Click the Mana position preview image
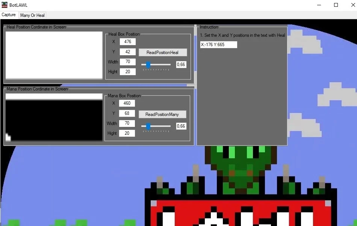 (x=54, y=118)
